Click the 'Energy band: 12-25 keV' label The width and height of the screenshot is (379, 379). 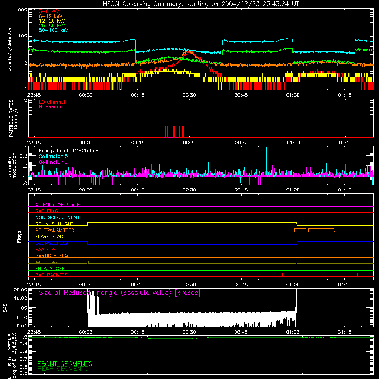(69, 151)
